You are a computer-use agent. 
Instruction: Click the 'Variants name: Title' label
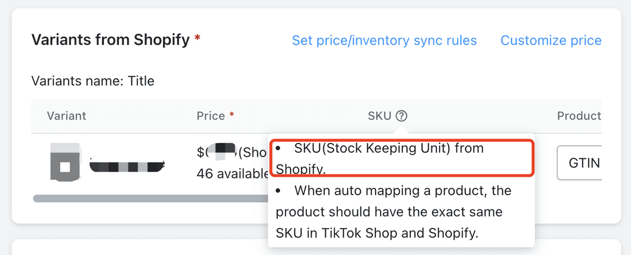point(93,81)
